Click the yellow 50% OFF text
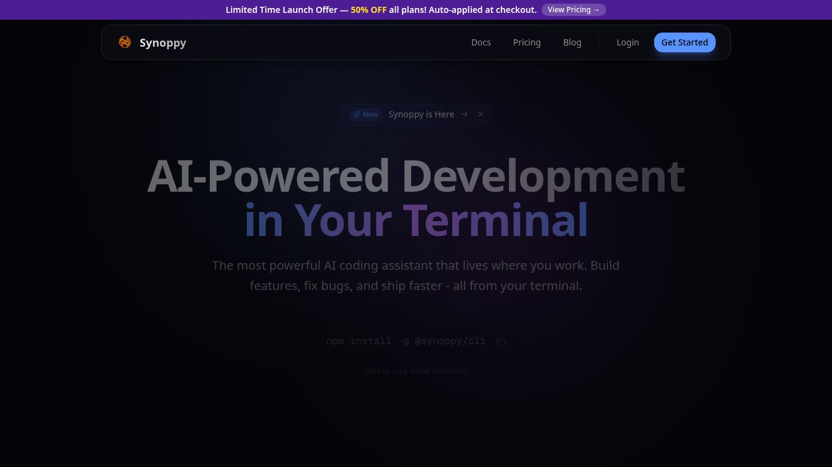Viewport: 832px width, 467px height. (x=369, y=10)
